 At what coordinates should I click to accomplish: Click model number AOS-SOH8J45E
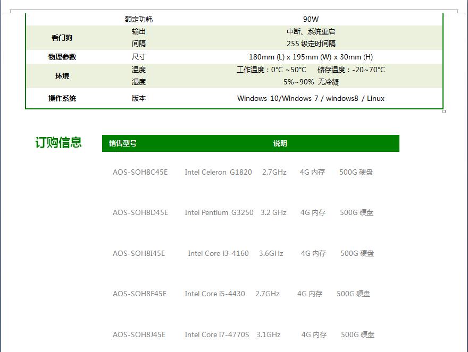coord(139,334)
